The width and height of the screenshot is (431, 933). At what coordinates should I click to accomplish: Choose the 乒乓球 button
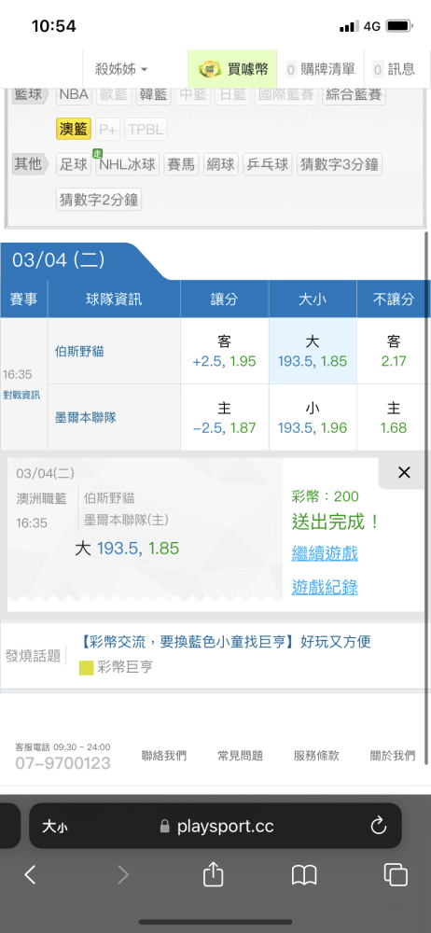(268, 164)
